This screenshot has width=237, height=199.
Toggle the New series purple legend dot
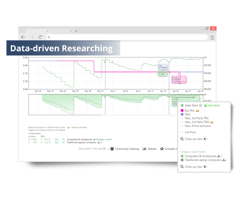click(x=182, y=114)
